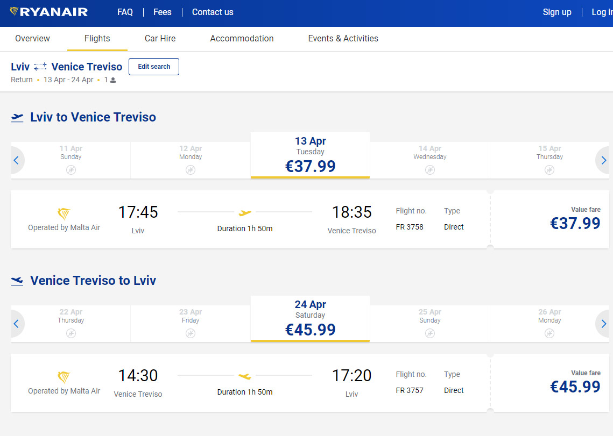Viewport: 613px width, 436px height.
Task: Select 14 Apr Wednesday outbound date
Action: click(430, 160)
